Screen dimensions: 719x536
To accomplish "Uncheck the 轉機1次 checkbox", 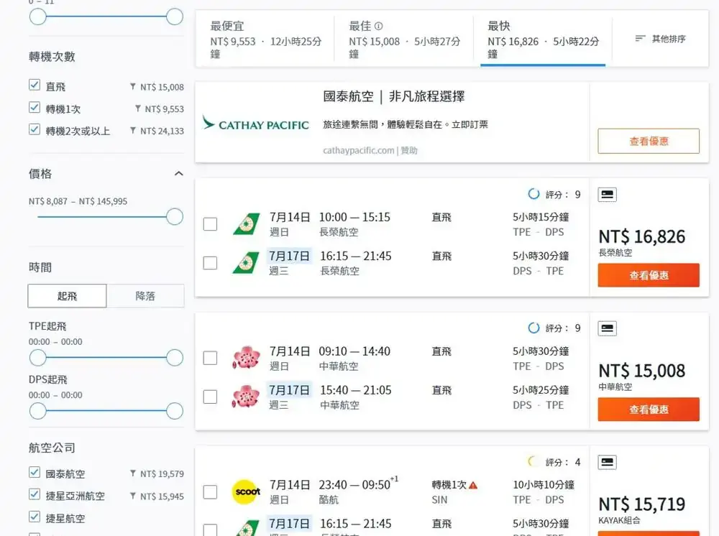I will [35, 108].
